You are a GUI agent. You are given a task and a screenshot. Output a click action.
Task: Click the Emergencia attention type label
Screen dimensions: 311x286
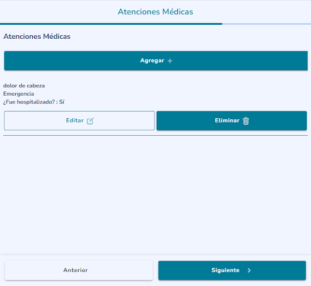(18, 94)
